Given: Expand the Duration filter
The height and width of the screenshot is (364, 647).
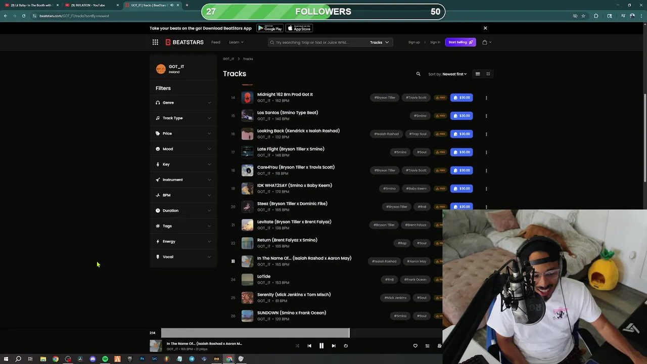Looking at the screenshot, I should (x=183, y=211).
